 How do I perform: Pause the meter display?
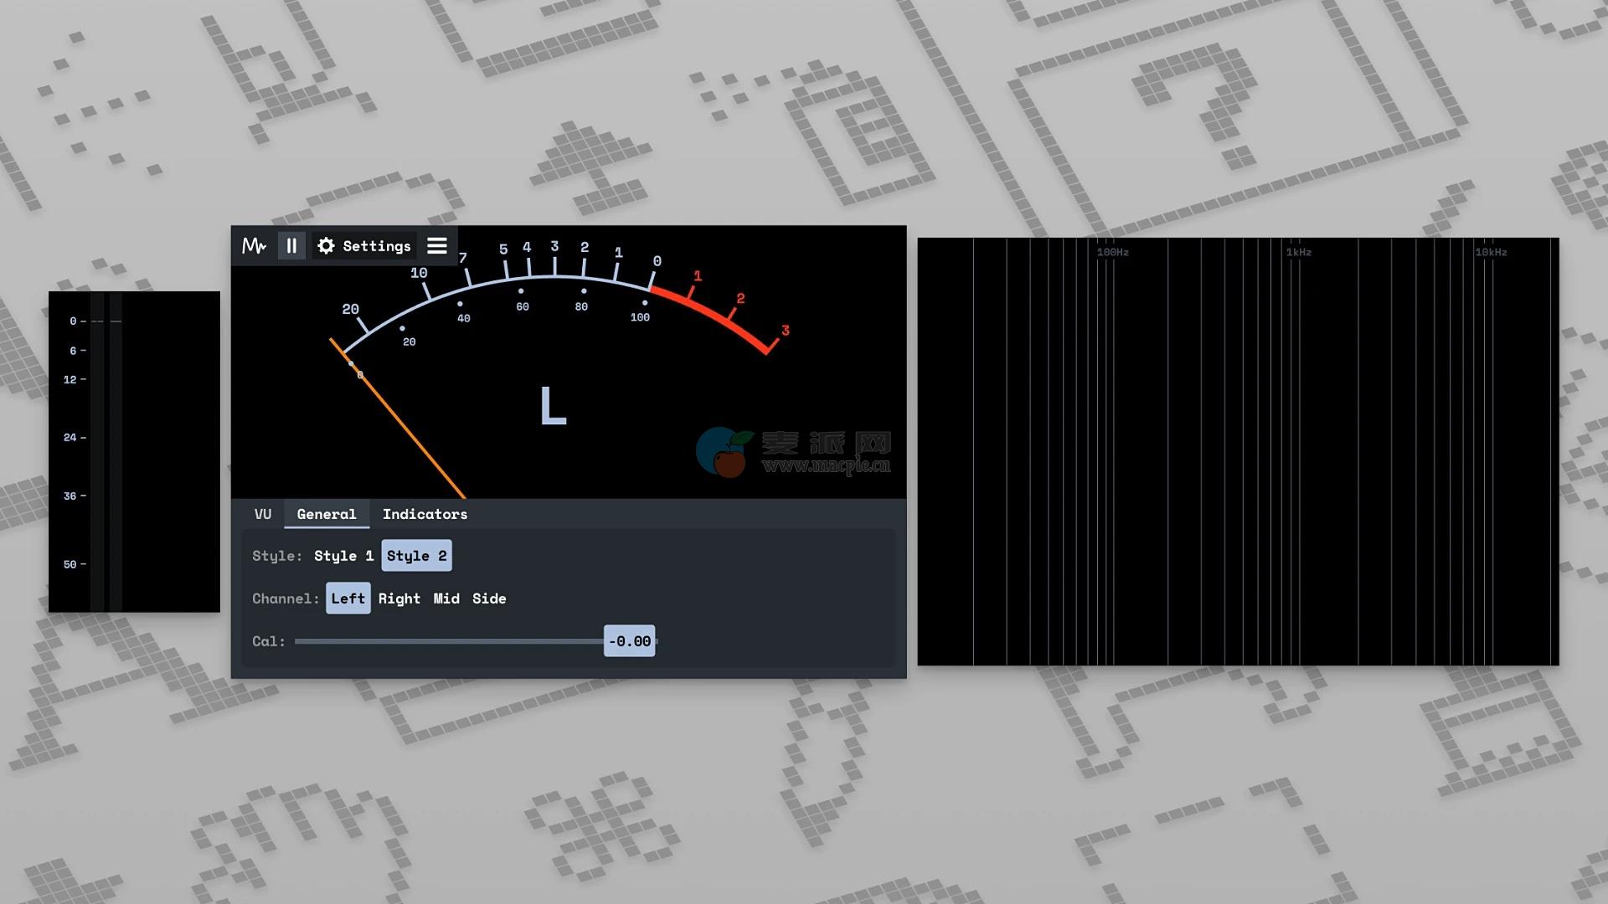(x=291, y=245)
